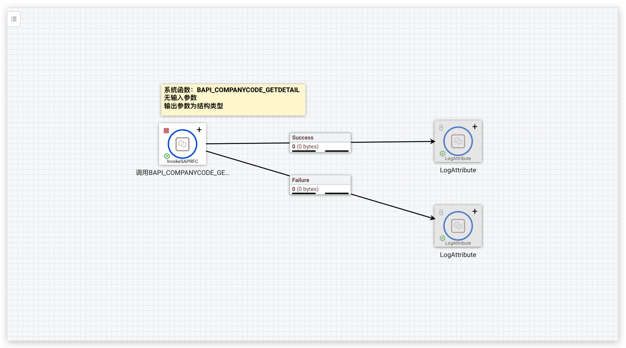Select the InvokeSAPRFC processor circle icon
626x348 pixels.
182,144
